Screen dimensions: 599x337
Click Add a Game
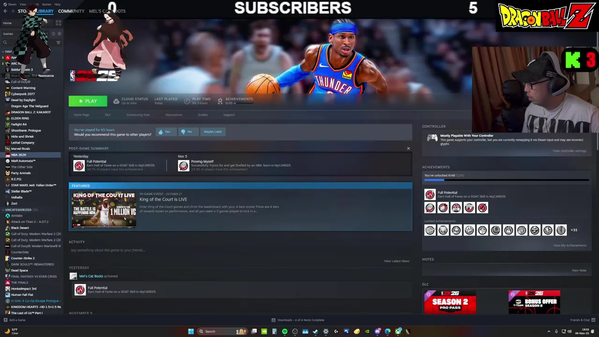[x=15, y=320]
